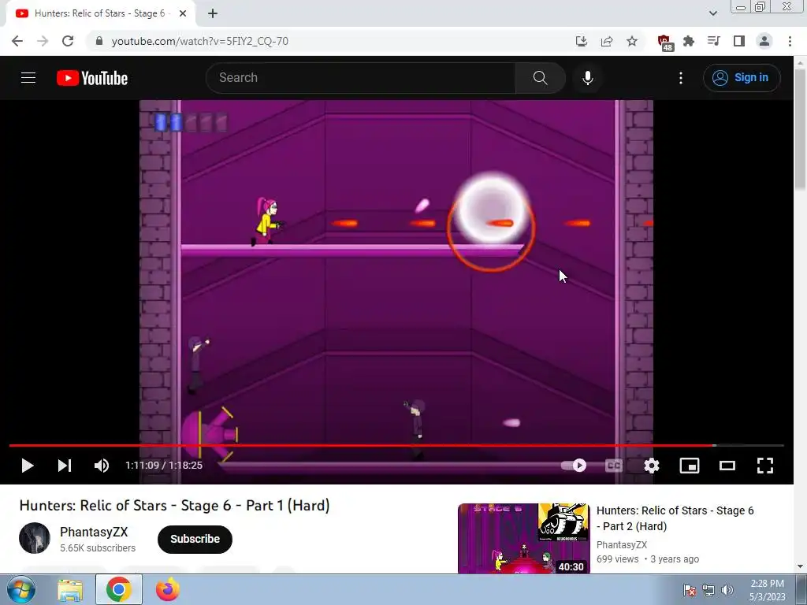Viewport: 807px width, 605px height.
Task: Open media controls icon in toolbar
Action: pos(714,41)
